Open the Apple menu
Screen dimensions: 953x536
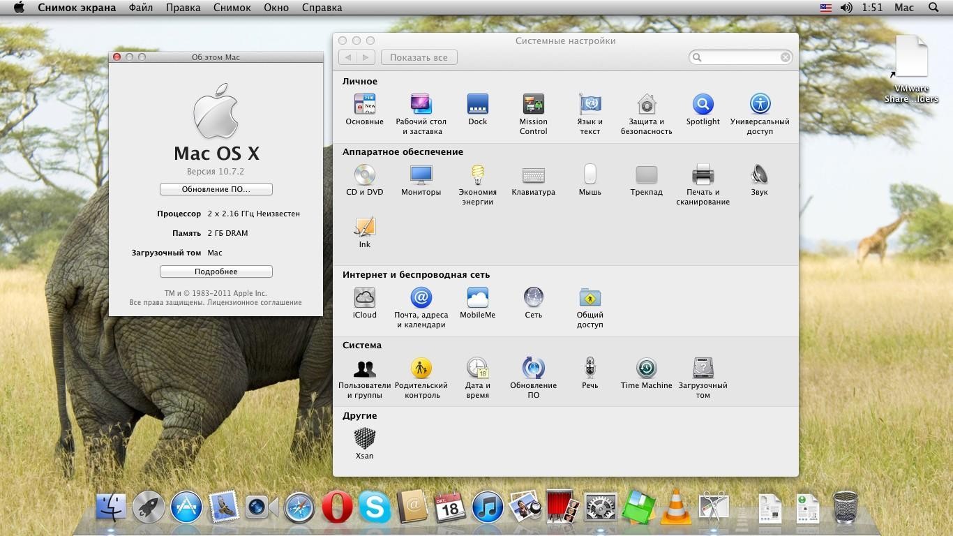pyautogui.click(x=19, y=8)
